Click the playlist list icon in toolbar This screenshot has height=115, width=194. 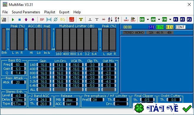[x=4, y=20]
